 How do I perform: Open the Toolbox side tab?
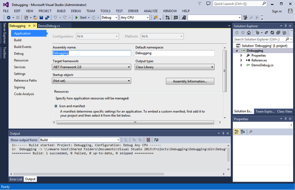pyautogui.click(x=5, y=53)
